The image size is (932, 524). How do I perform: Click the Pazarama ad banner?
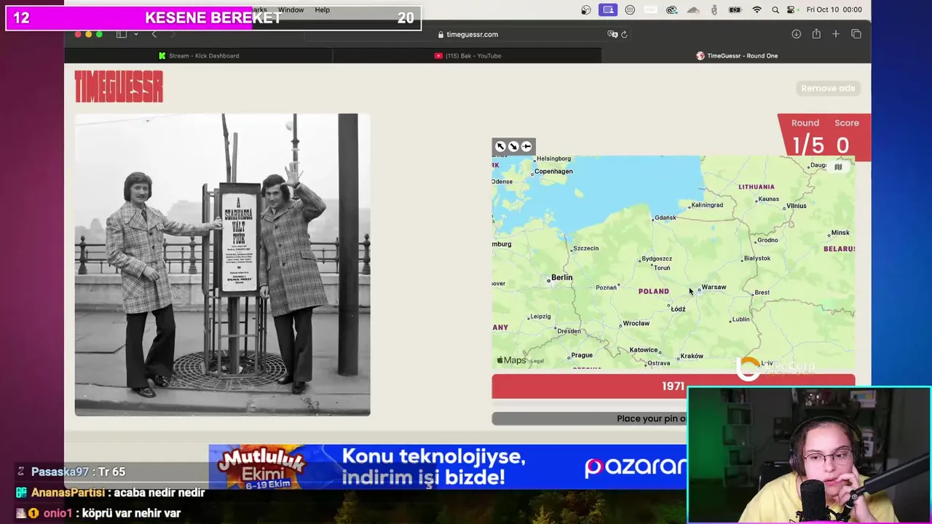coord(447,467)
